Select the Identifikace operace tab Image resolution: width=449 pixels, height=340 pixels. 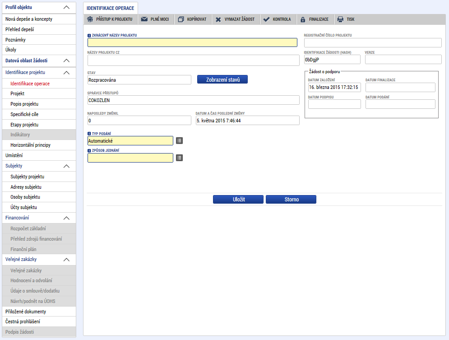pyautogui.click(x=111, y=8)
